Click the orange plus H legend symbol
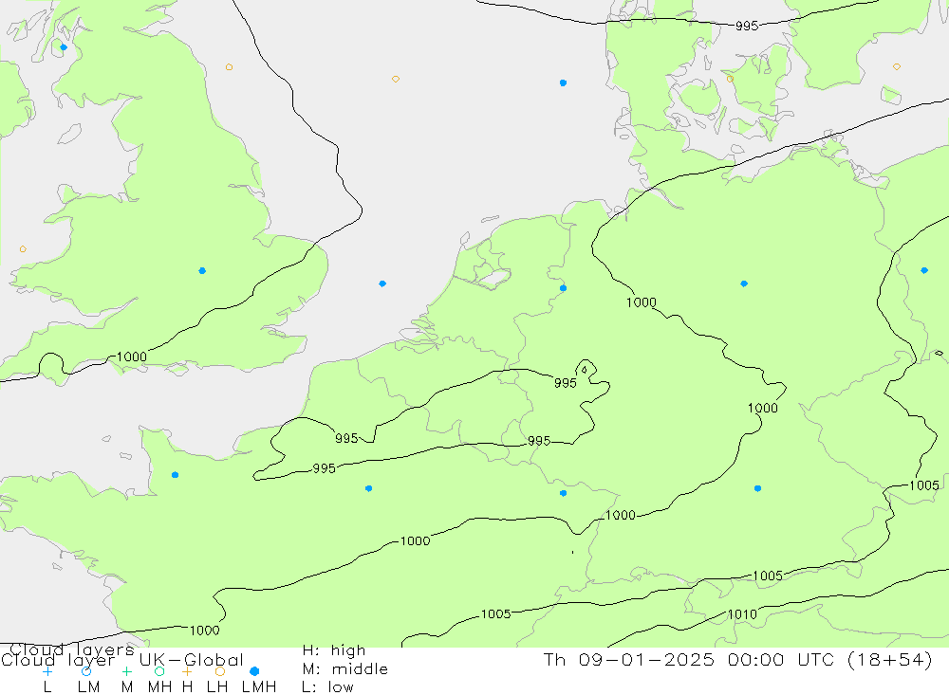949x695 pixels. coord(187,671)
